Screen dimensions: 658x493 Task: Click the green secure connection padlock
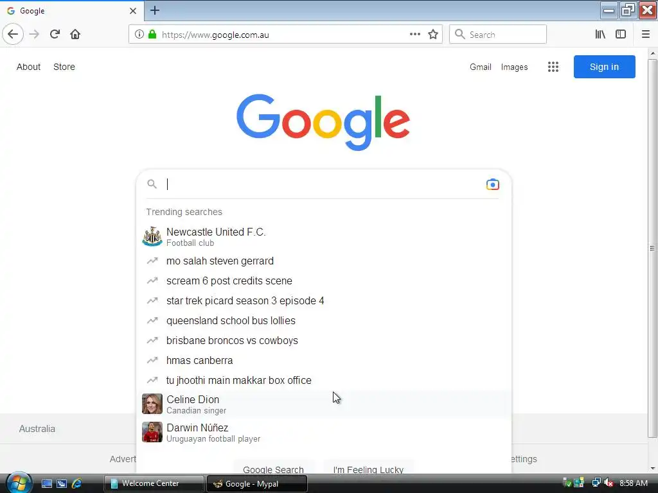(152, 35)
